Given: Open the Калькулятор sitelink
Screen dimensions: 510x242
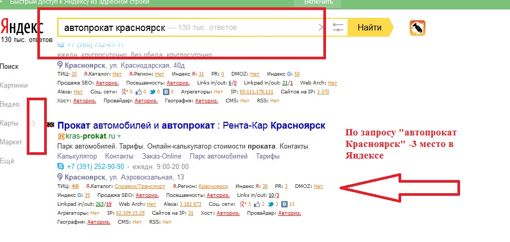Looking at the screenshot, I should click(77, 156).
